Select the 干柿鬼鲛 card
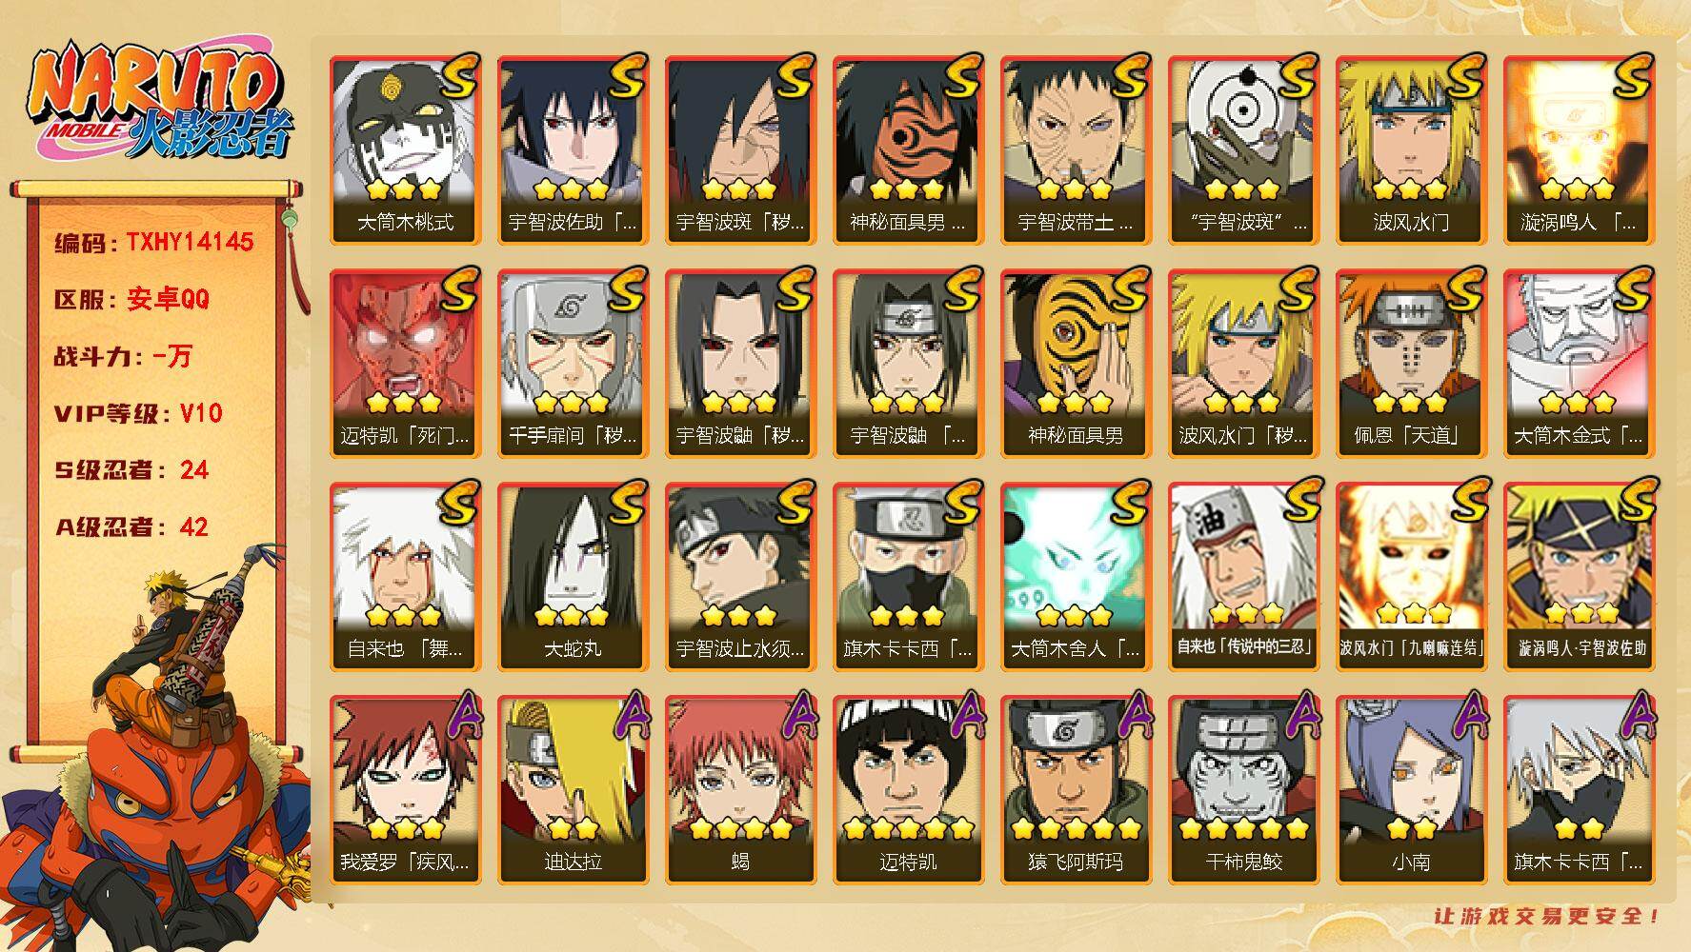 pyautogui.click(x=1243, y=790)
